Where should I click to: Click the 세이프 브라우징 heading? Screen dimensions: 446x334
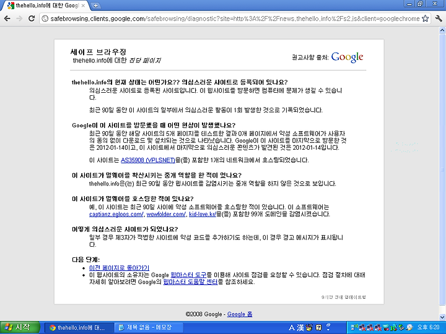tap(98, 52)
